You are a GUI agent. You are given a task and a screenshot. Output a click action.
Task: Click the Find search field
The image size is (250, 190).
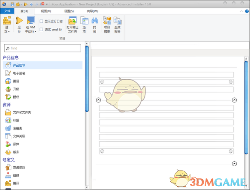click(x=42, y=48)
